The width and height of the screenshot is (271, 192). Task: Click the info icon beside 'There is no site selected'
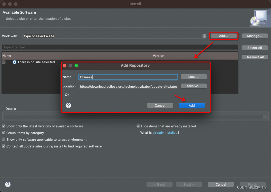pos(14,62)
